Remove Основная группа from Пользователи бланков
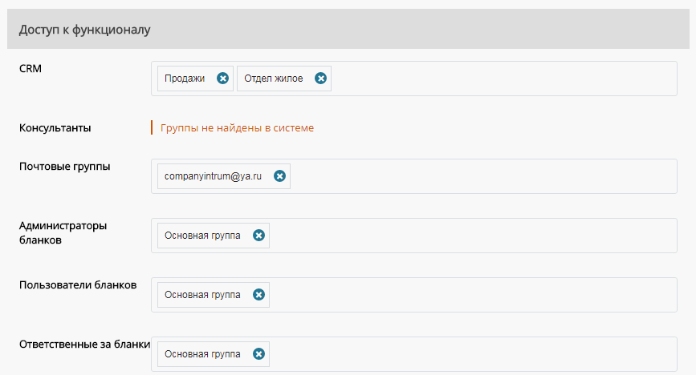Image resolution: width=696 pixels, height=375 pixels. (x=258, y=295)
